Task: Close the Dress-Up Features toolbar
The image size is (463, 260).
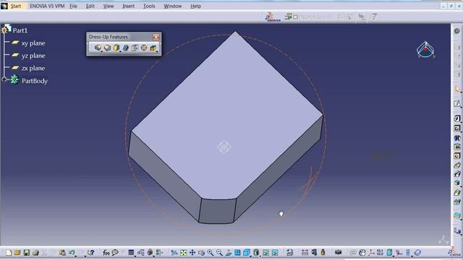Action: (x=156, y=37)
